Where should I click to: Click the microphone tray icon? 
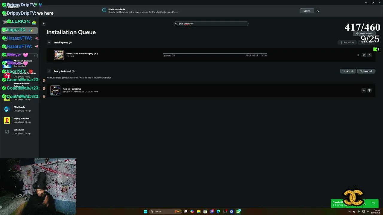(359, 212)
